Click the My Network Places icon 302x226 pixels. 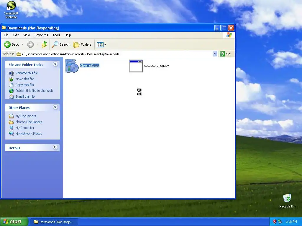[x=12, y=134]
